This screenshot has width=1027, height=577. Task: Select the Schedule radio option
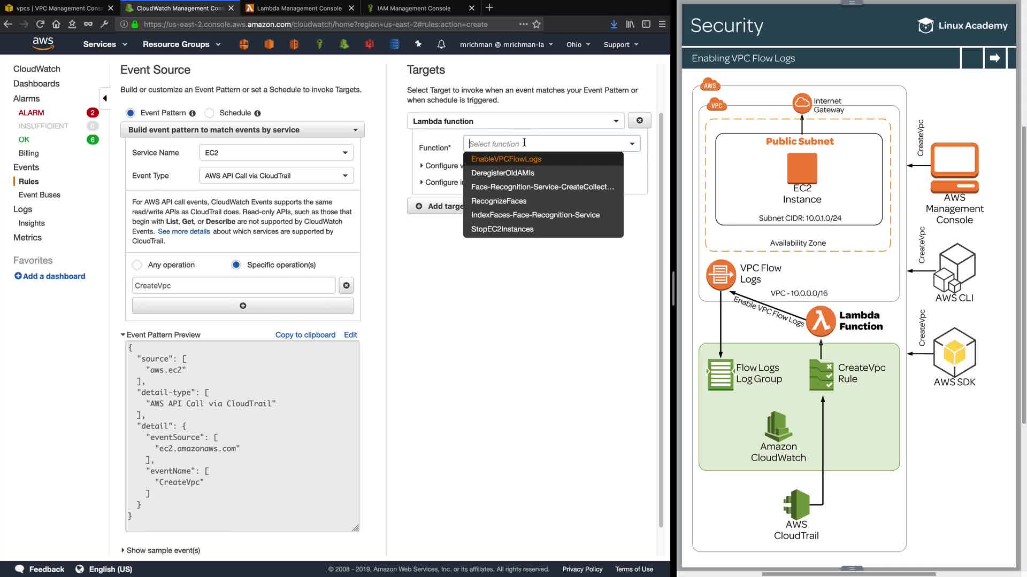(x=210, y=113)
